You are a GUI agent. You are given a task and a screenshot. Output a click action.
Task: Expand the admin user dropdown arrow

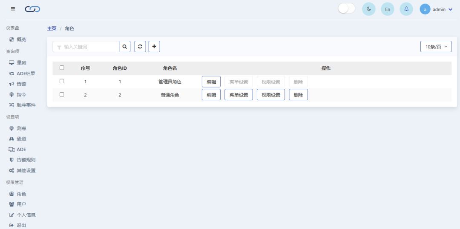[x=451, y=9]
